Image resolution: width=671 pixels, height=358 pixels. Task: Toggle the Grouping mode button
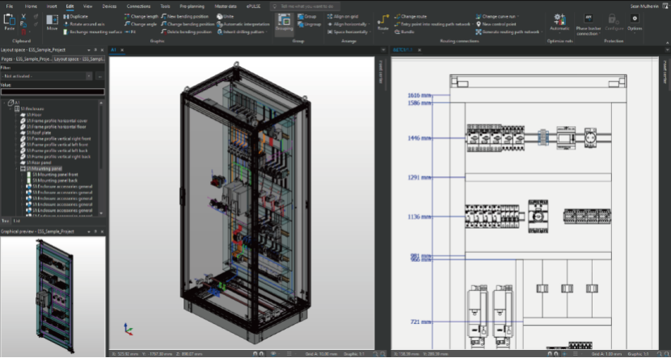click(284, 23)
